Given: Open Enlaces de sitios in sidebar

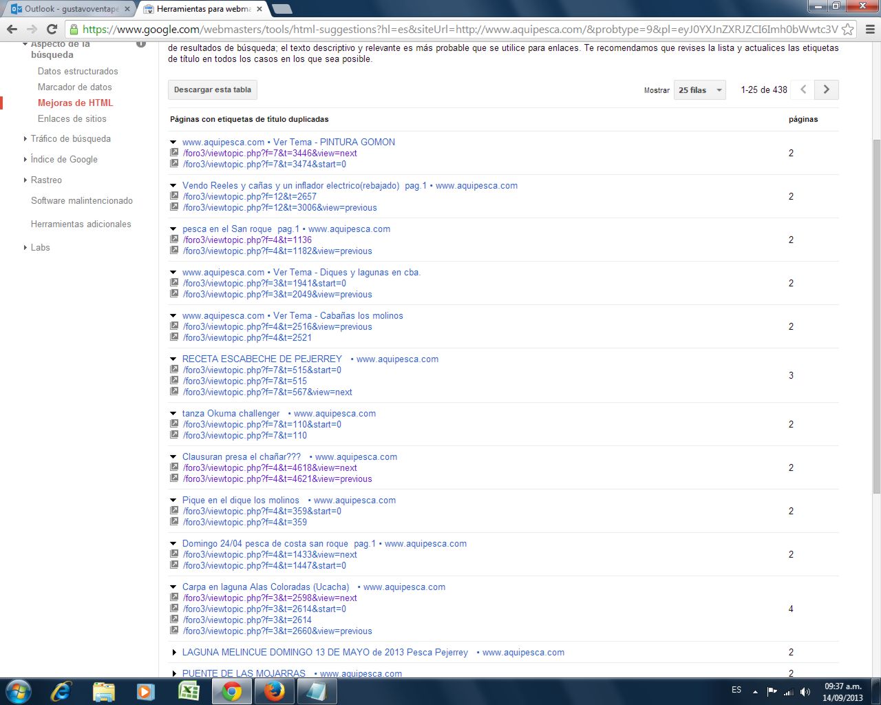Looking at the screenshot, I should pos(72,118).
